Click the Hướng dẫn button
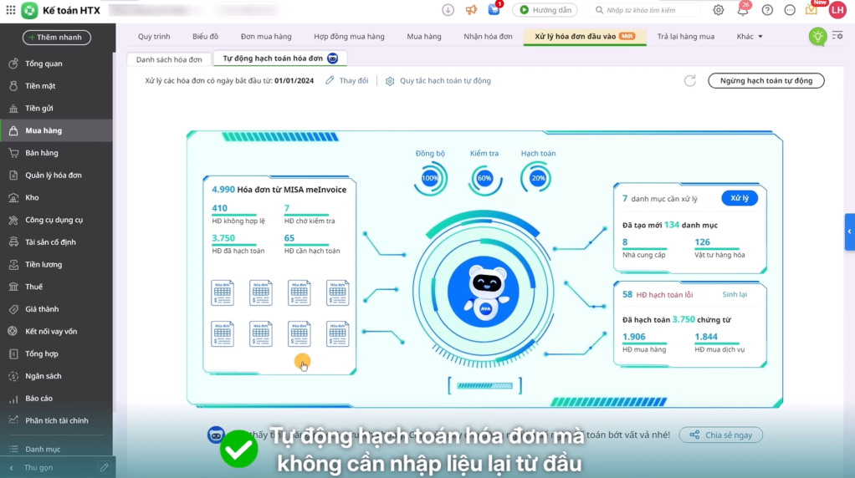The image size is (855, 478). pos(545,10)
